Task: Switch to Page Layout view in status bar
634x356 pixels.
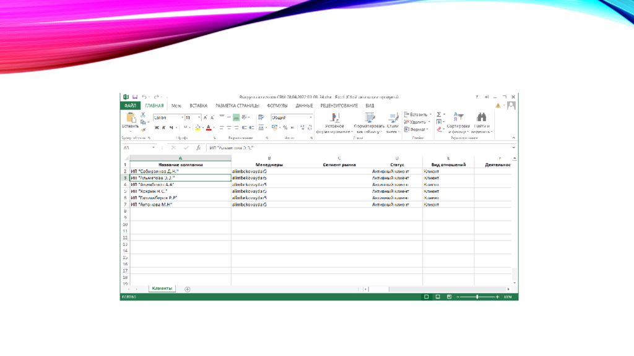Action: 438,297
